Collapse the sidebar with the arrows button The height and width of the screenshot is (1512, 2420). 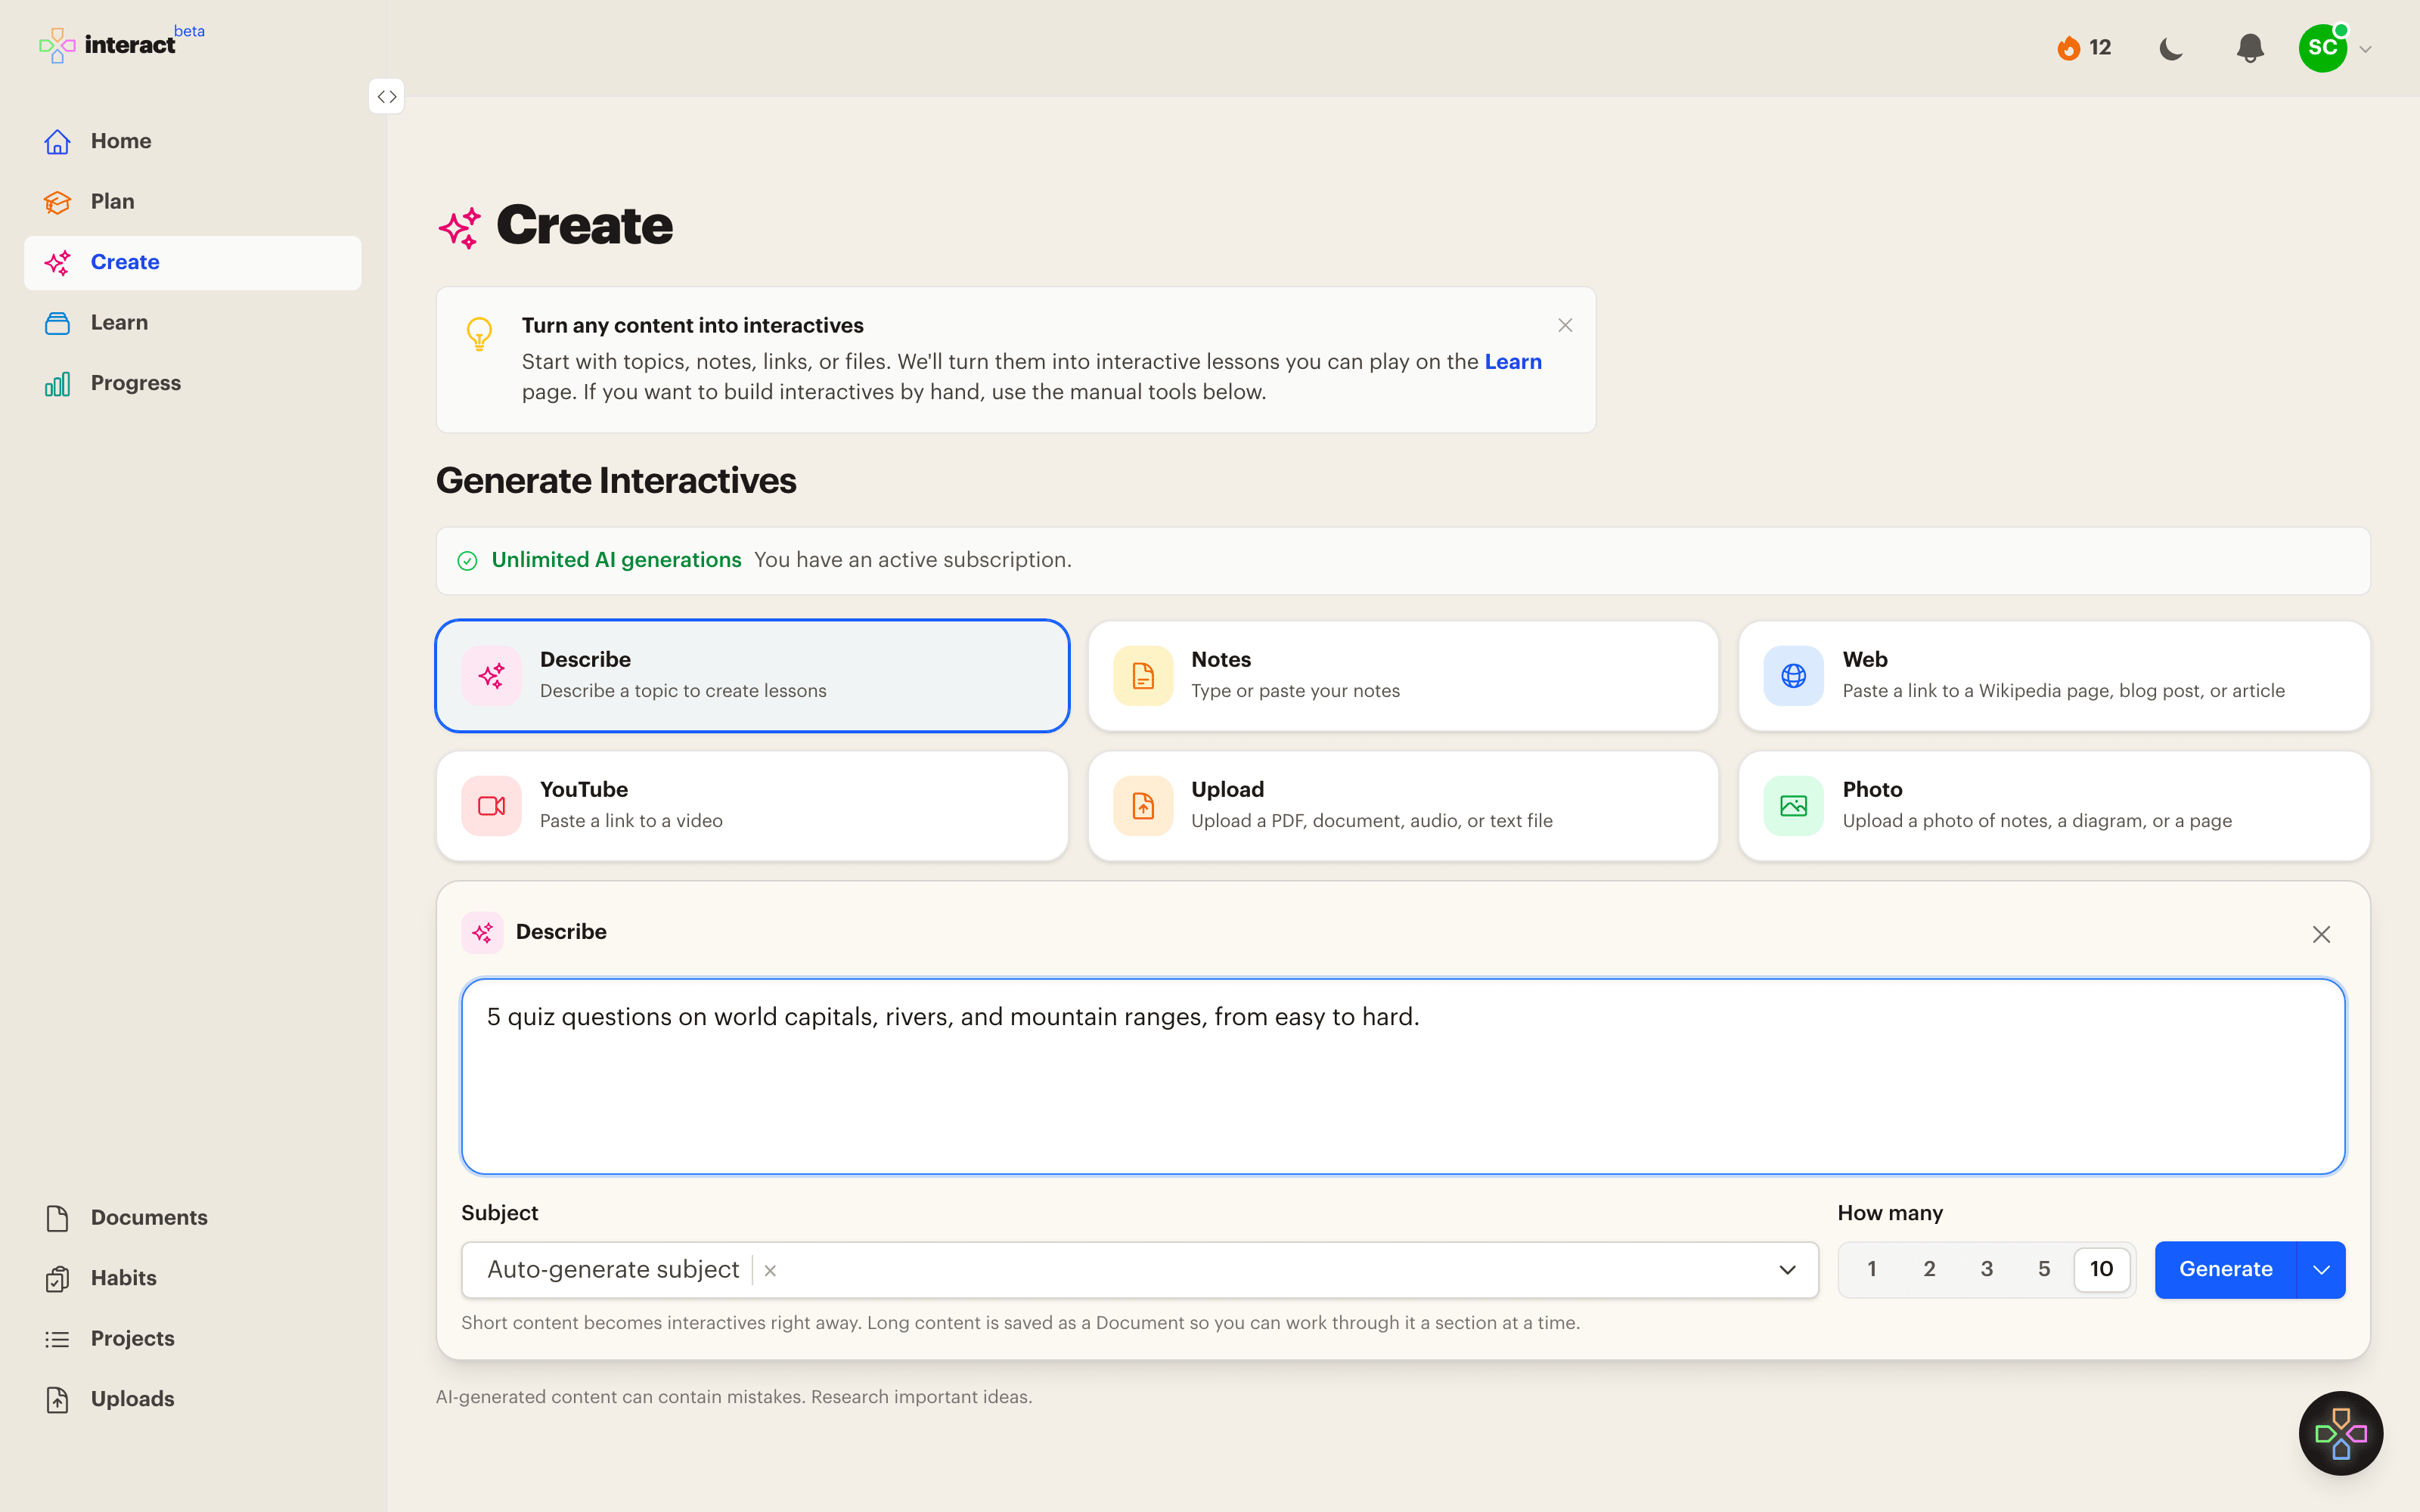(387, 97)
